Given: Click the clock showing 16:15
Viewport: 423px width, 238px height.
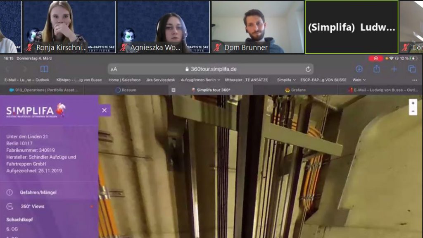Looking at the screenshot, I should coord(9,58).
